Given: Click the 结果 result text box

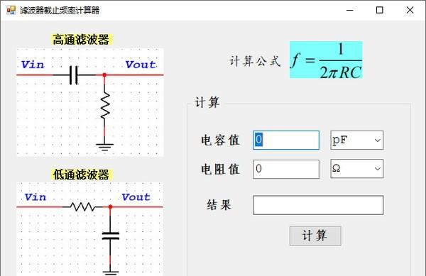Looking at the screenshot, I should (x=318, y=205).
